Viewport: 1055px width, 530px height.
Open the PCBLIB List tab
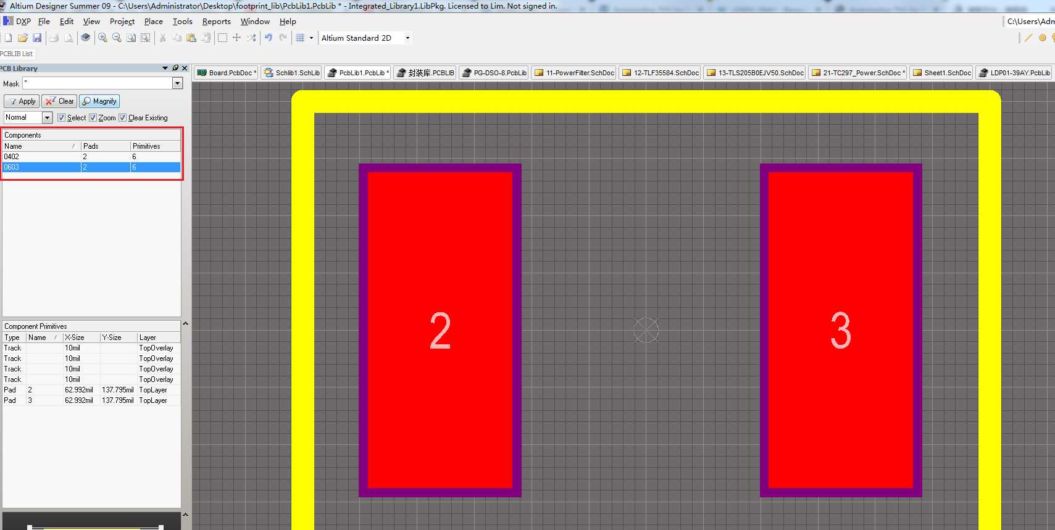pos(17,54)
